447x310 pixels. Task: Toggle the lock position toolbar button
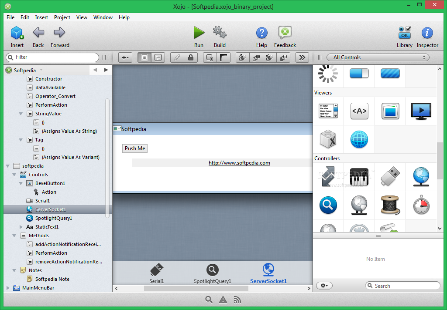coord(191,57)
